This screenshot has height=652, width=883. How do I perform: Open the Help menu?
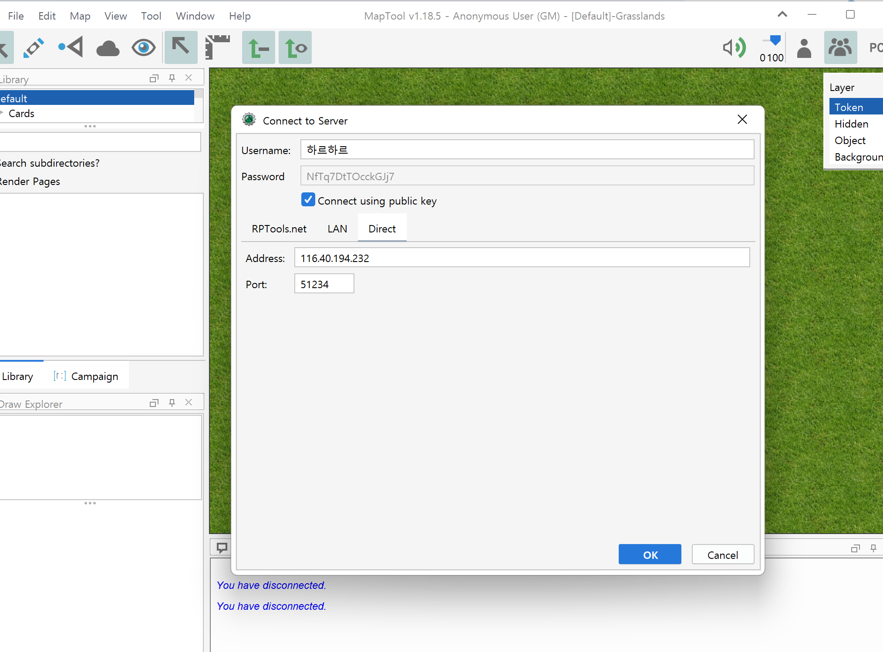tap(240, 16)
